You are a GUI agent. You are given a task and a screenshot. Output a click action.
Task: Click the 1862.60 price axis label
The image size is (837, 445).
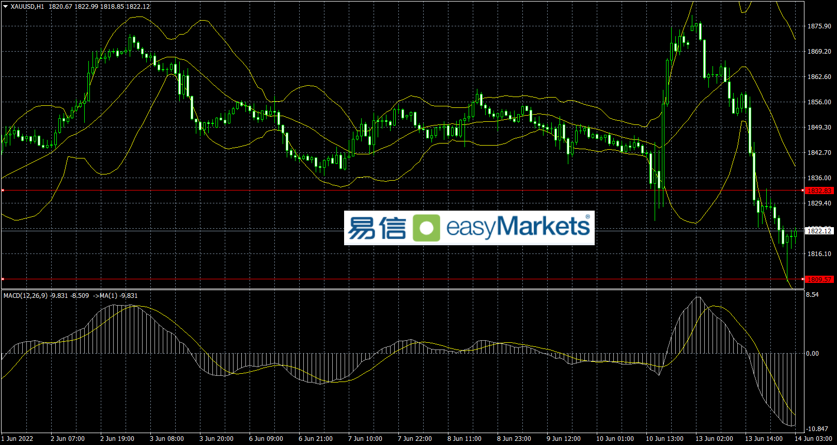pyautogui.click(x=819, y=77)
